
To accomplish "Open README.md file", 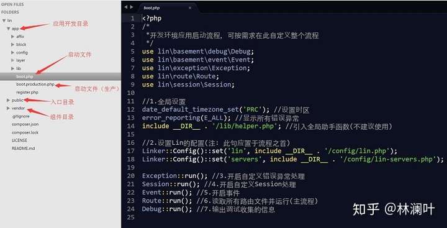I will [x=24, y=148].
